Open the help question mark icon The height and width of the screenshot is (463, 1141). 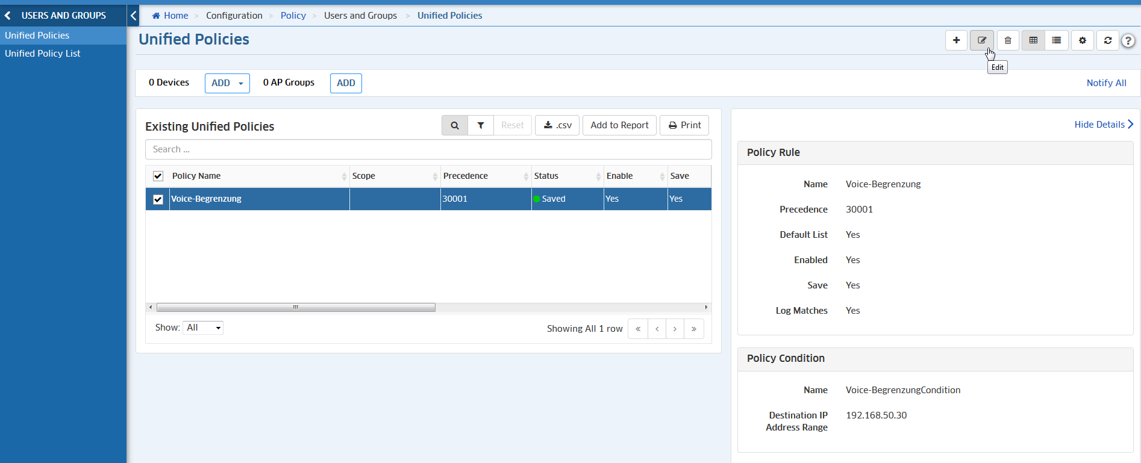click(x=1128, y=41)
